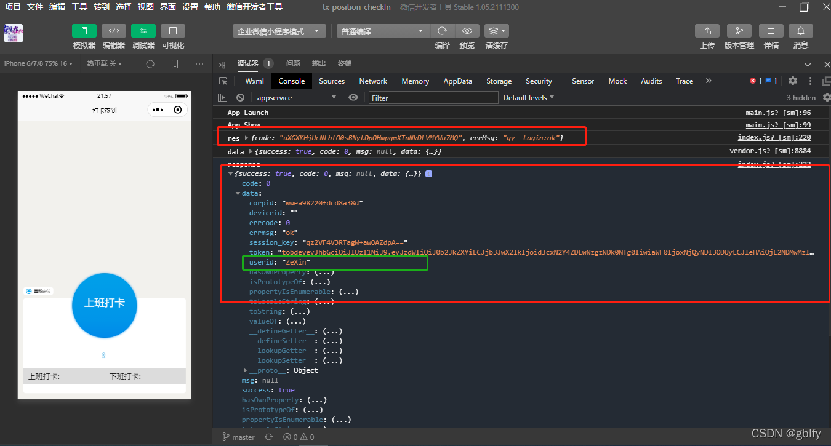Screen dimensions: 831x446
Task: Switch to the AppData tab
Action: 458,81
